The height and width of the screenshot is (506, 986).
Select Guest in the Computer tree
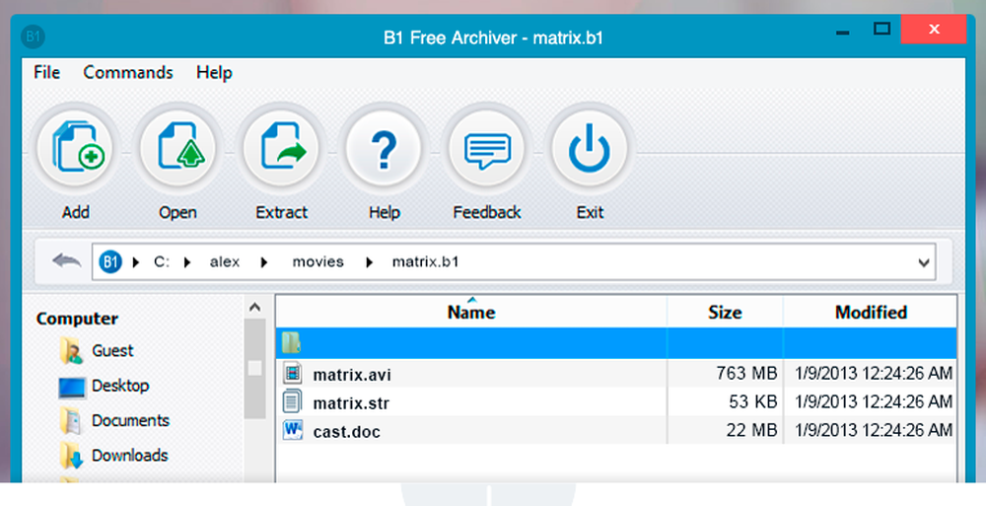tap(112, 350)
